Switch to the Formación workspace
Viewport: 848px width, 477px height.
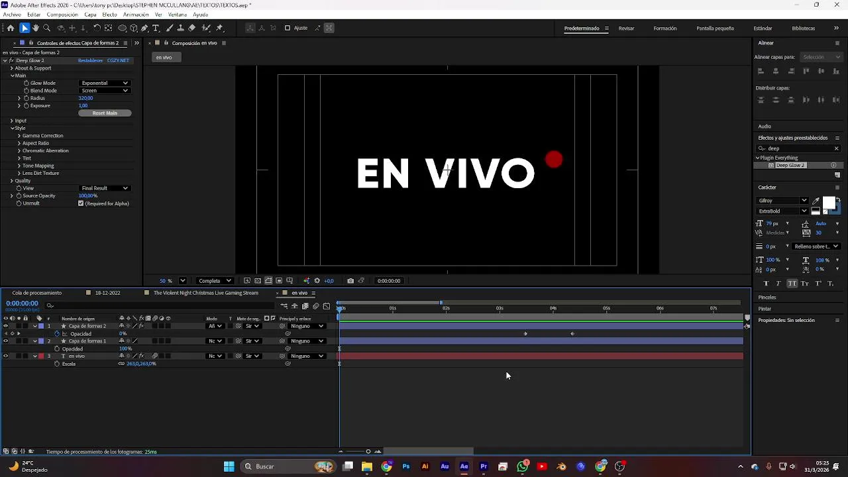tap(664, 28)
